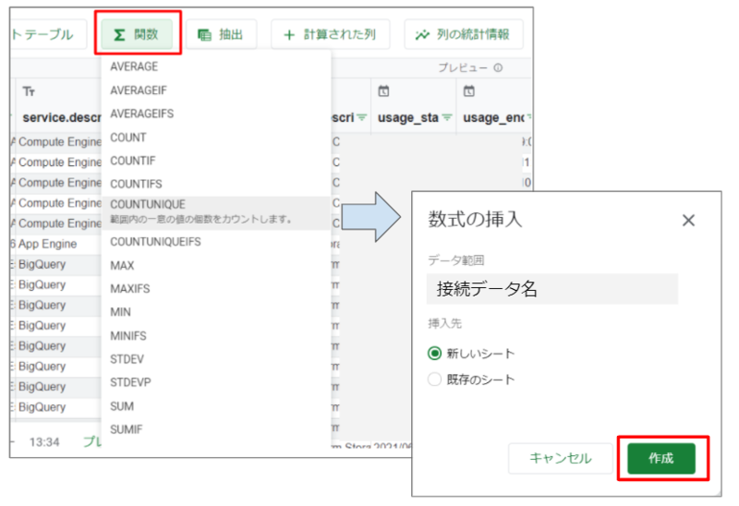
Task: Click the 計算された列 button
Action: click(330, 34)
